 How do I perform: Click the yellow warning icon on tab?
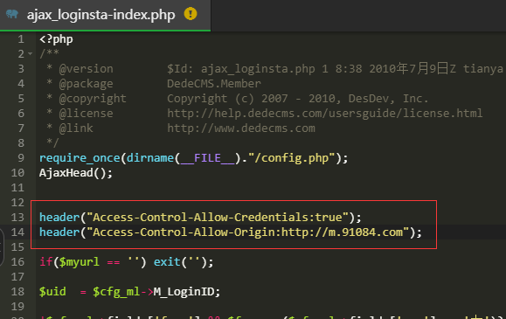pos(191,14)
